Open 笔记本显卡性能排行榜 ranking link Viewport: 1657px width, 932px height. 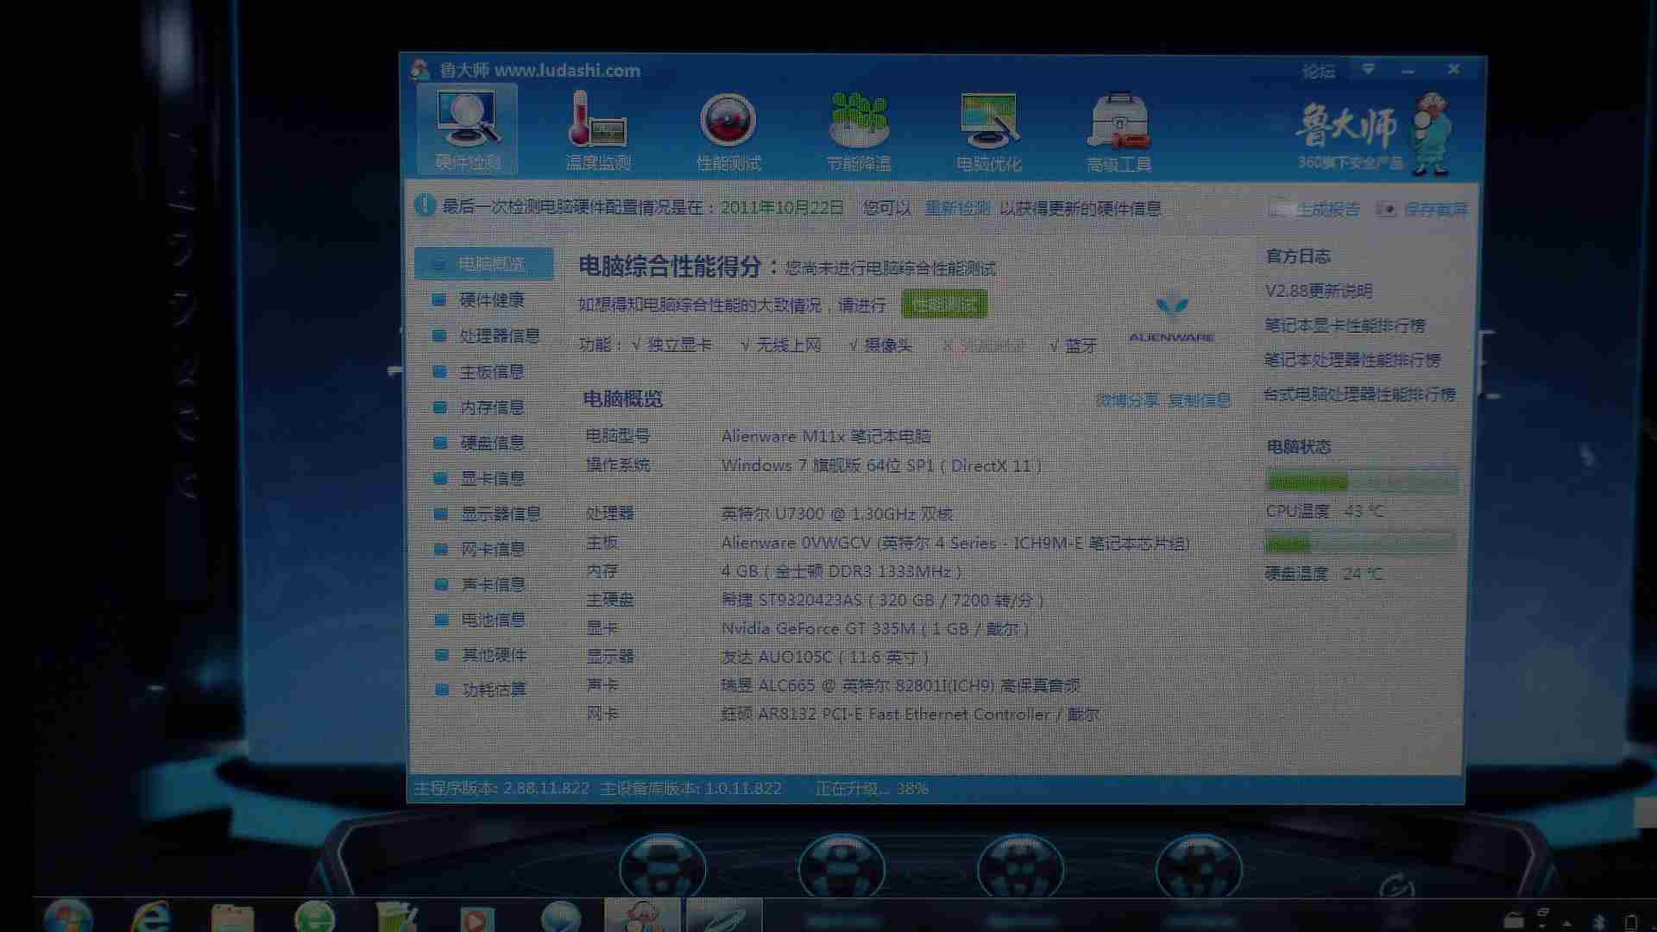click(1345, 325)
